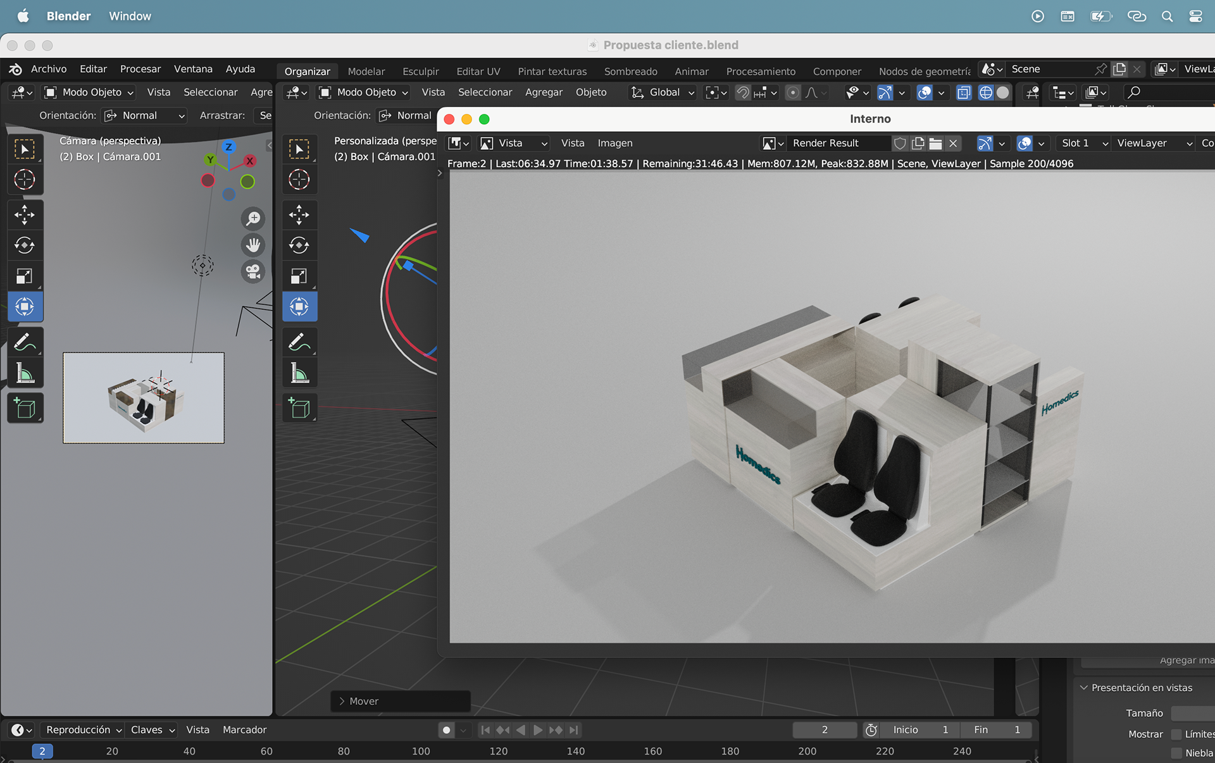
Task: Toggle Show Overlays in 3D viewport header
Action: point(925,92)
